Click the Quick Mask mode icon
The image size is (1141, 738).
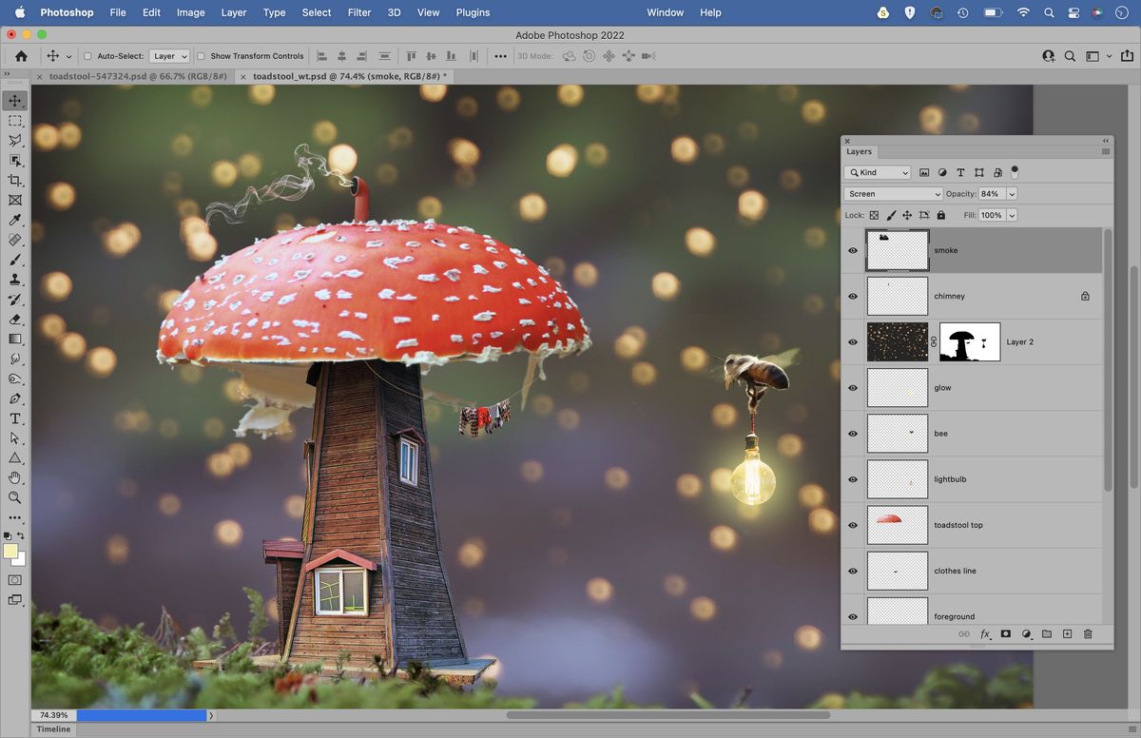(x=15, y=579)
